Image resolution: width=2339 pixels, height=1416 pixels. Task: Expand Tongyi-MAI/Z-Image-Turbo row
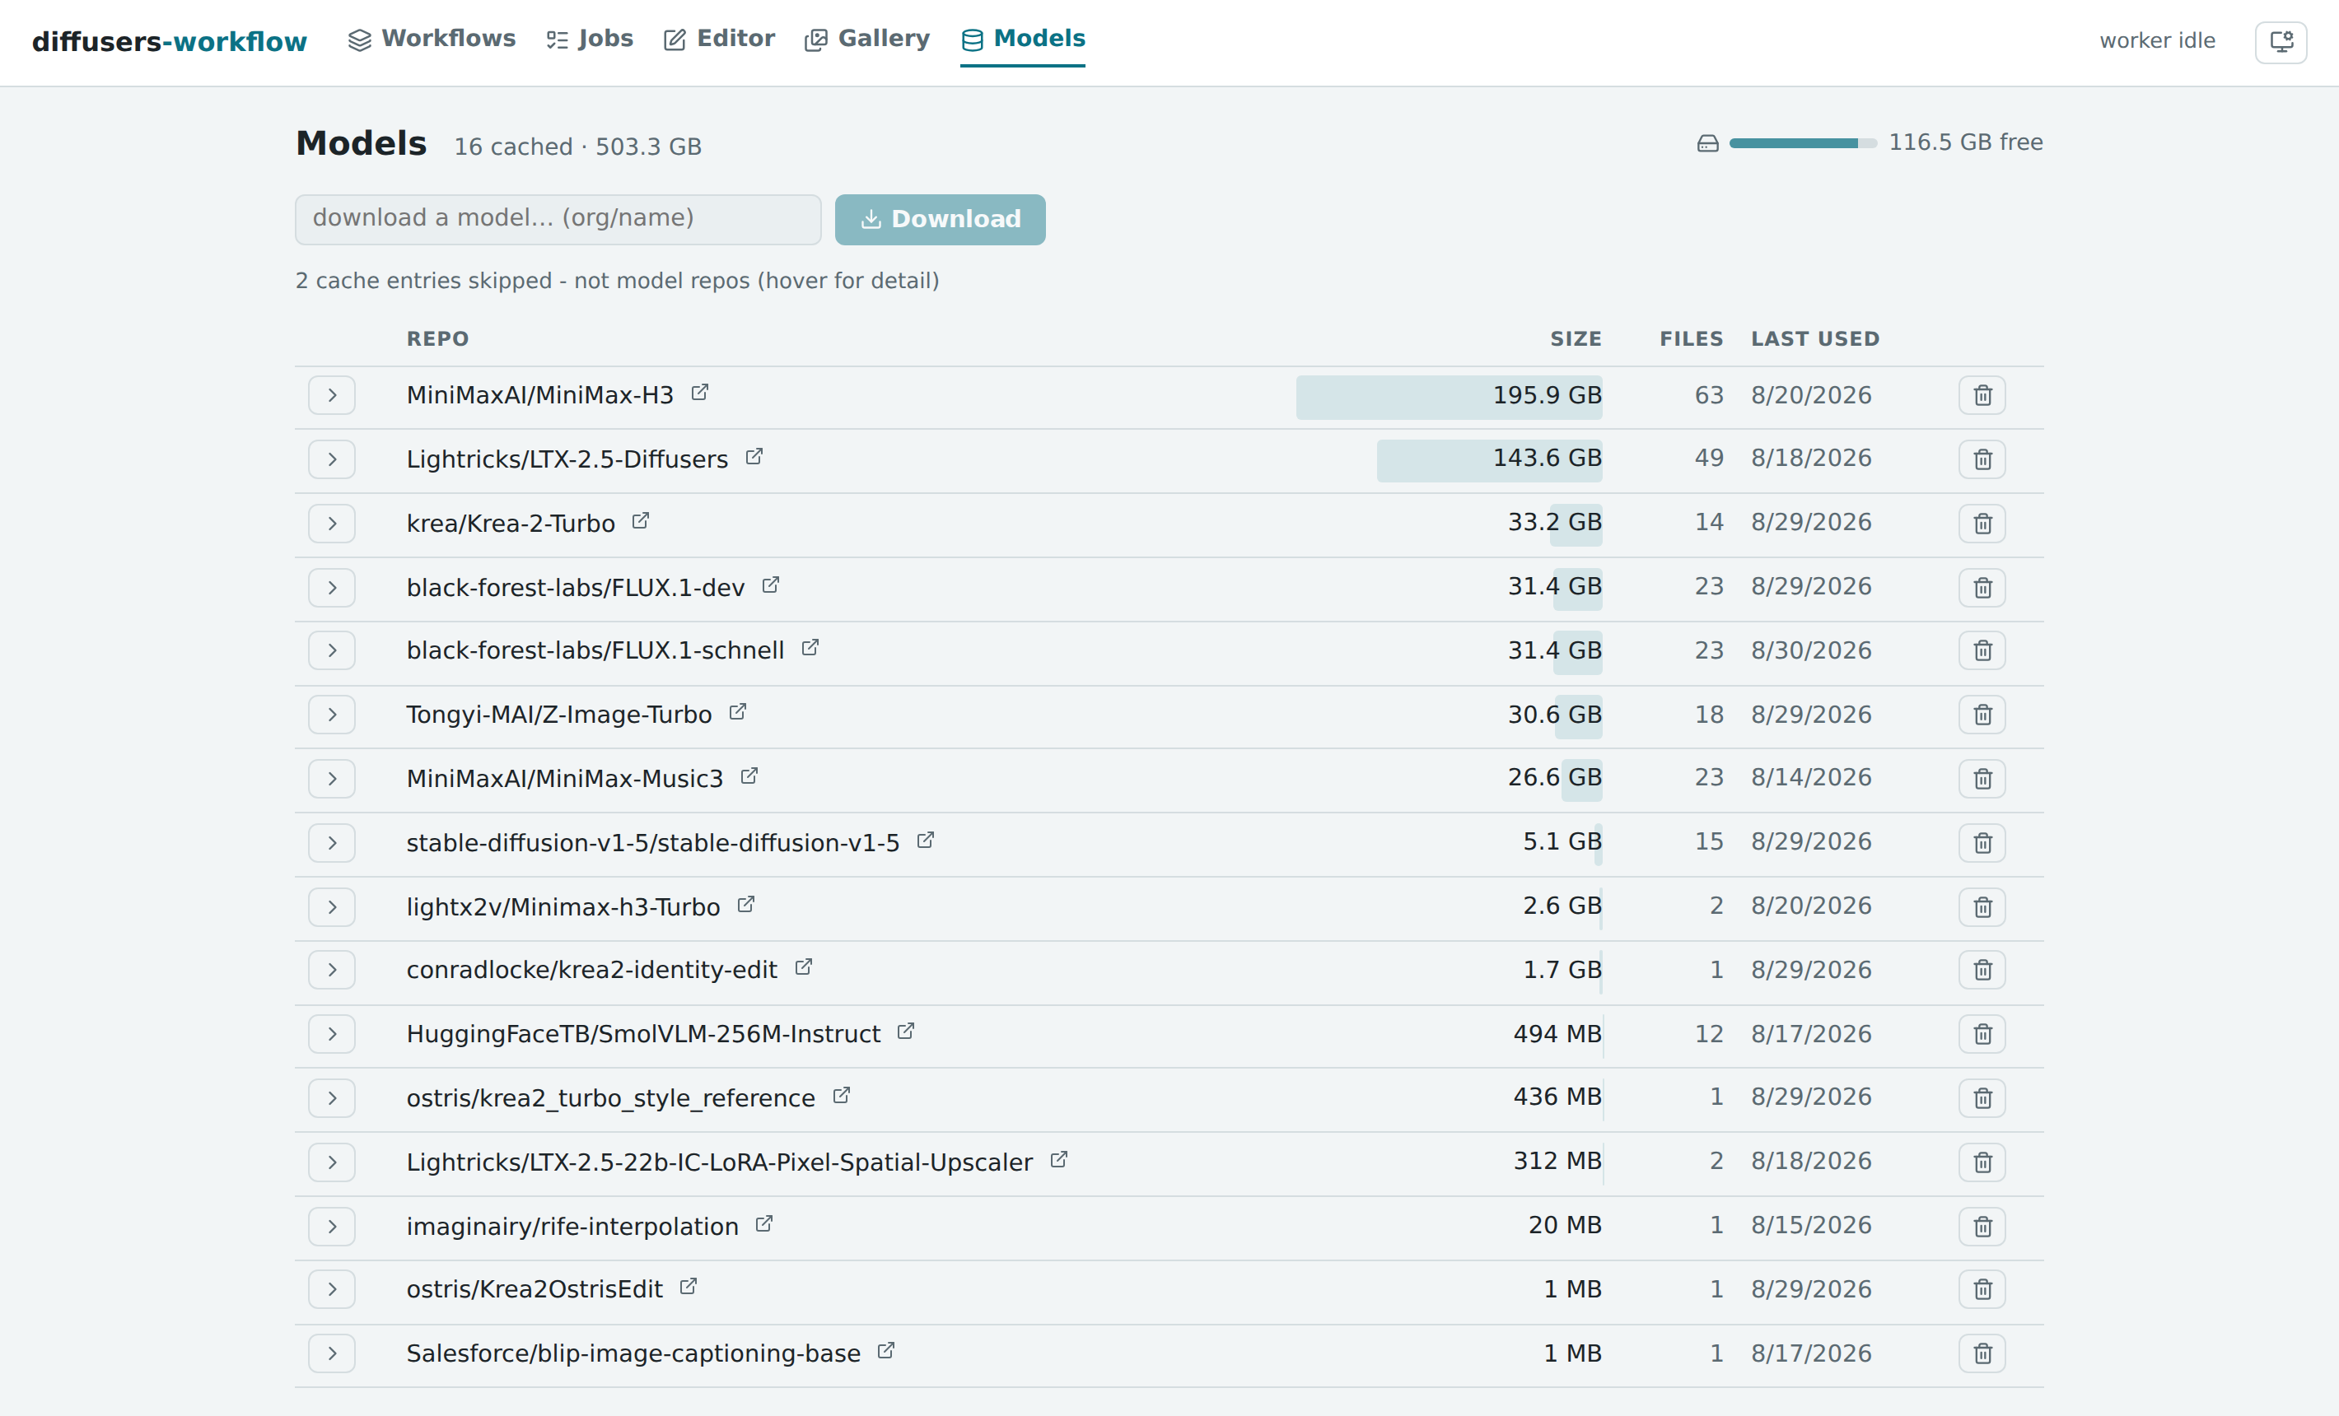[331, 715]
